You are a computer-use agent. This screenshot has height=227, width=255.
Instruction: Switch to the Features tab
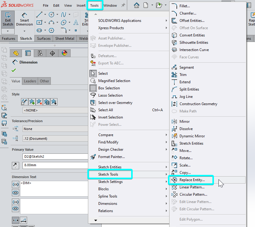point(9,39)
